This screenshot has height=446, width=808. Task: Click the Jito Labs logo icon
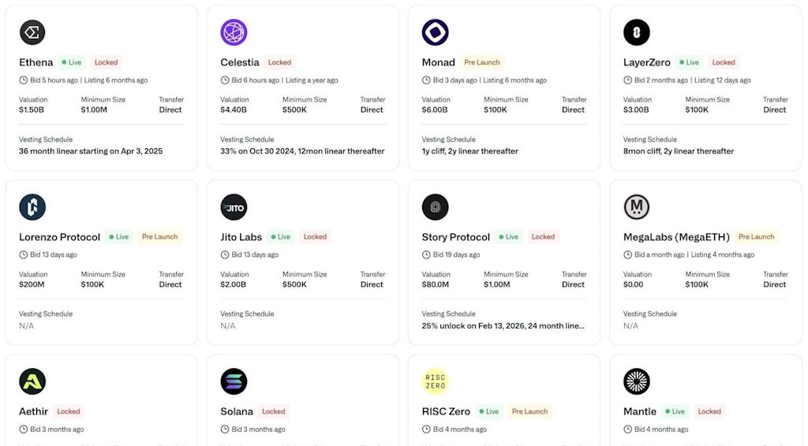(x=234, y=207)
